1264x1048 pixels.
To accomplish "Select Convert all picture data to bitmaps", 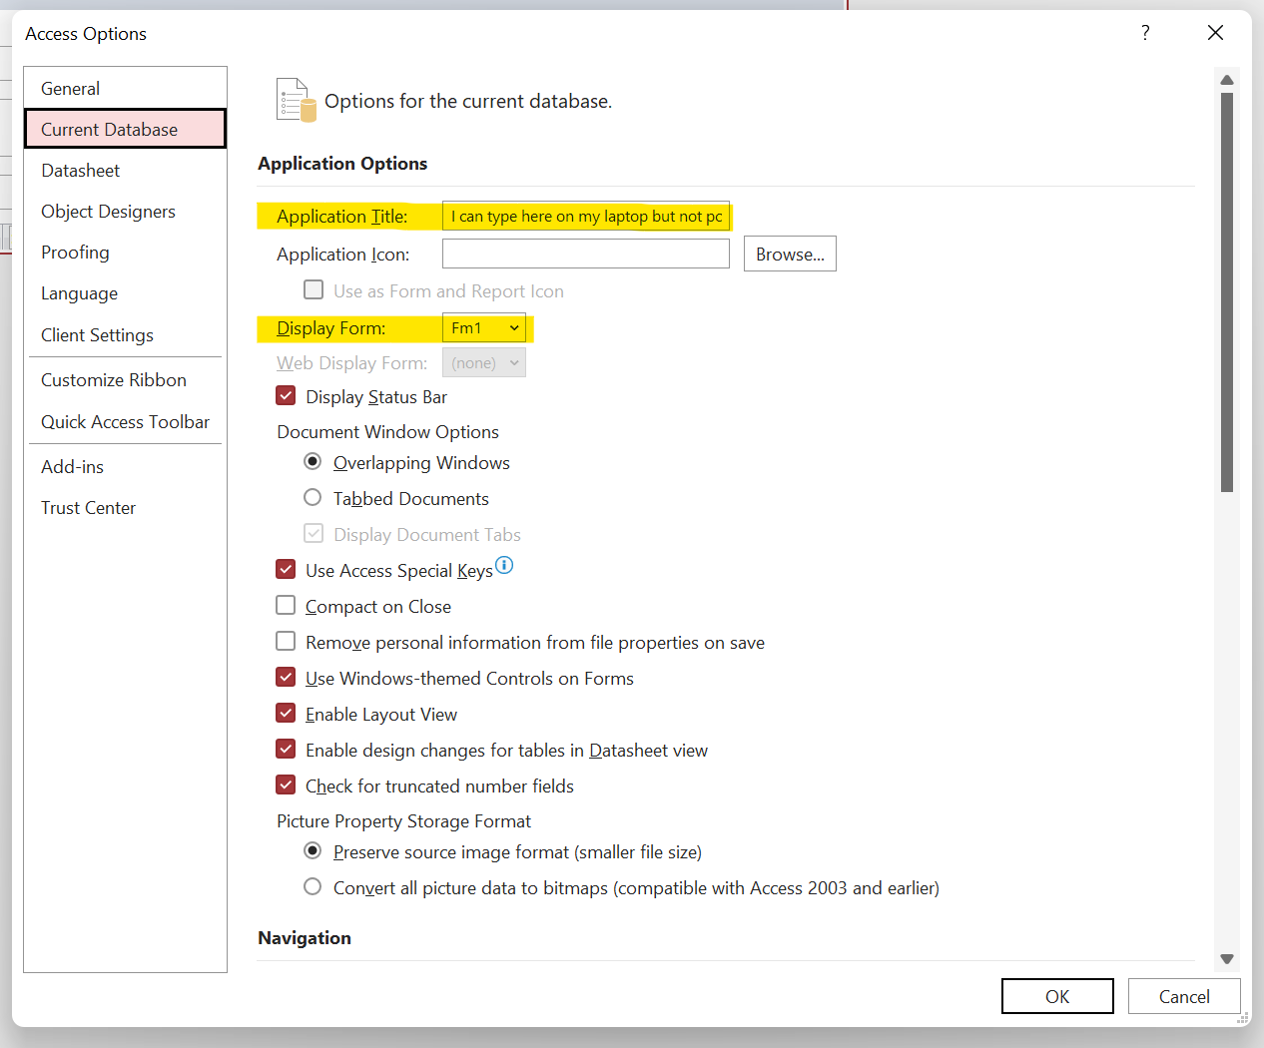I will click(313, 886).
